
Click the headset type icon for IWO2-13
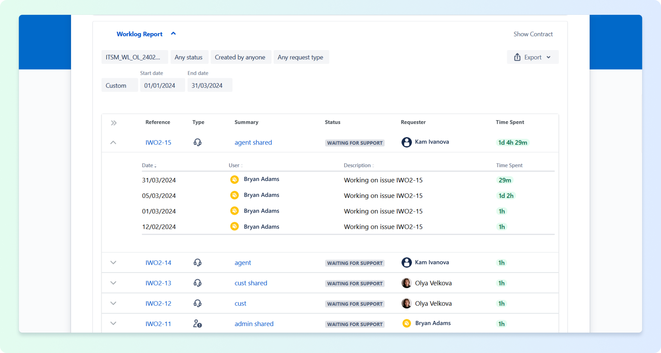pos(197,283)
